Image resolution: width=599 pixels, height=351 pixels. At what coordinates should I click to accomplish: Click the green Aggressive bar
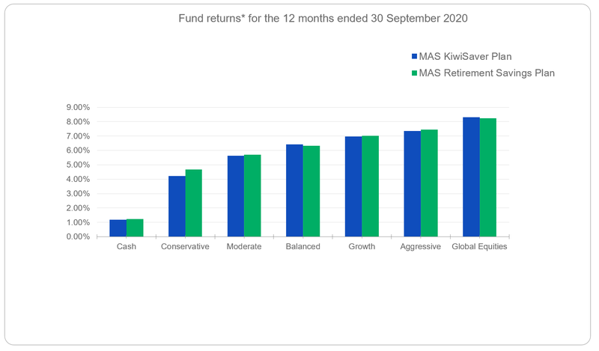[429, 183]
